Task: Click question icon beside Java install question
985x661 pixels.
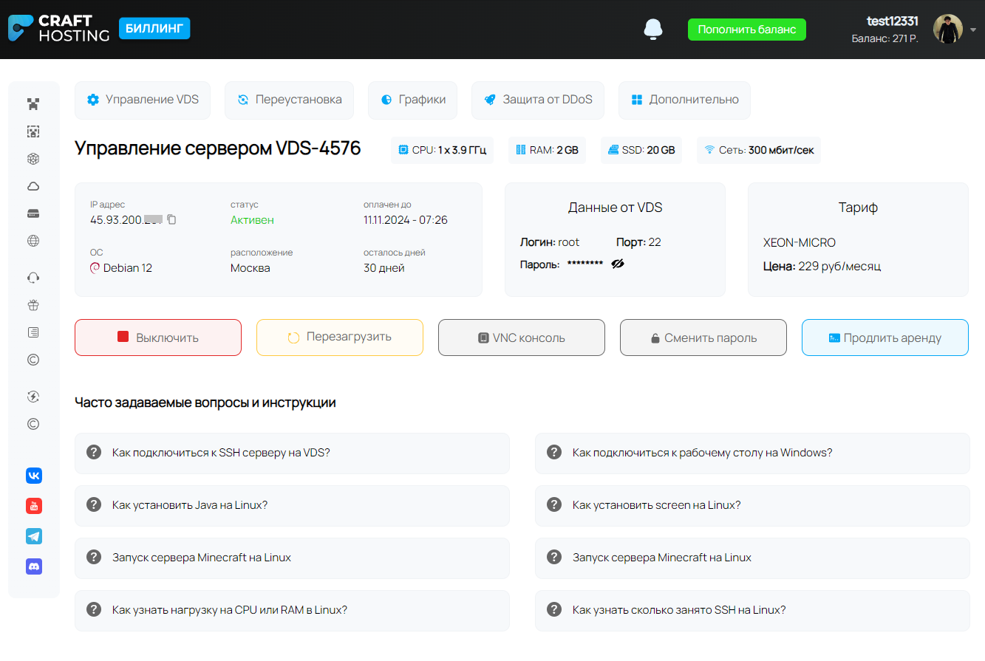Action: (x=94, y=504)
